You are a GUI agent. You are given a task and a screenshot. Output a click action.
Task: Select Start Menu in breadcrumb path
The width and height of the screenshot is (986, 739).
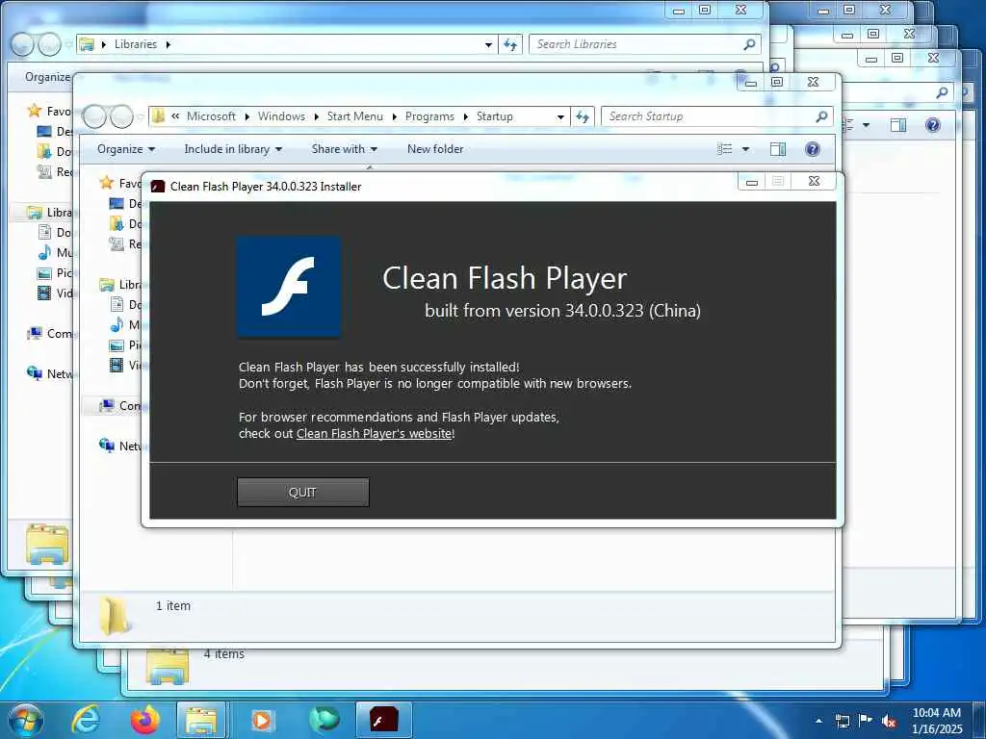tap(354, 116)
